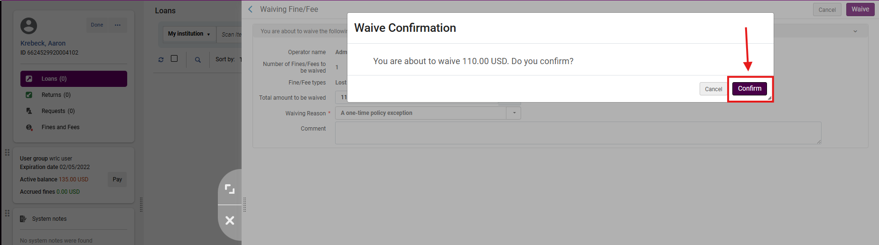Open the Requests (0) tab
The image size is (879, 245).
[58, 111]
